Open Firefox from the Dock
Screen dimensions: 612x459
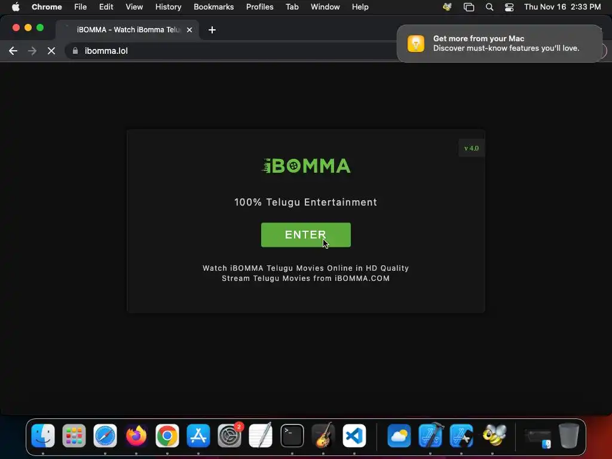[x=136, y=436]
